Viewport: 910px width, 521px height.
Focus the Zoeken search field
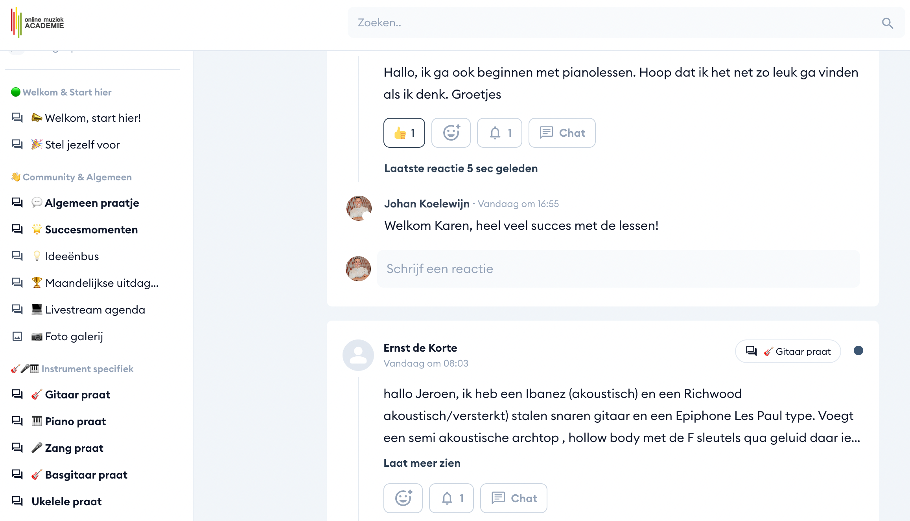[x=613, y=23]
